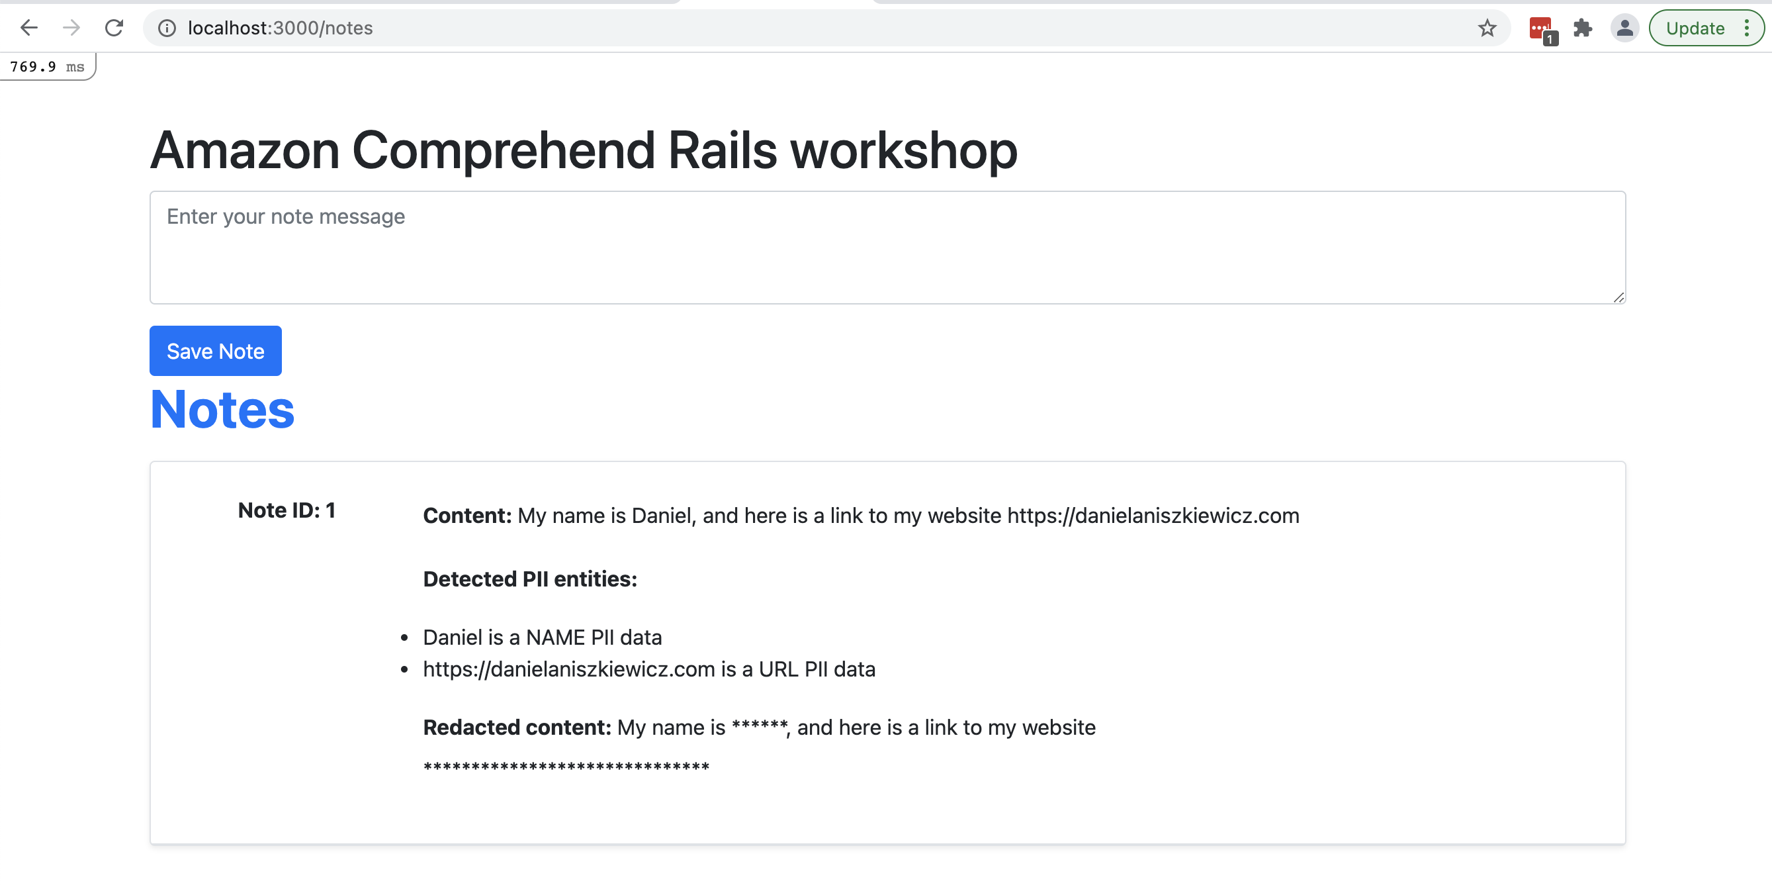Grab the textarea resize handle corner

pyautogui.click(x=1618, y=297)
